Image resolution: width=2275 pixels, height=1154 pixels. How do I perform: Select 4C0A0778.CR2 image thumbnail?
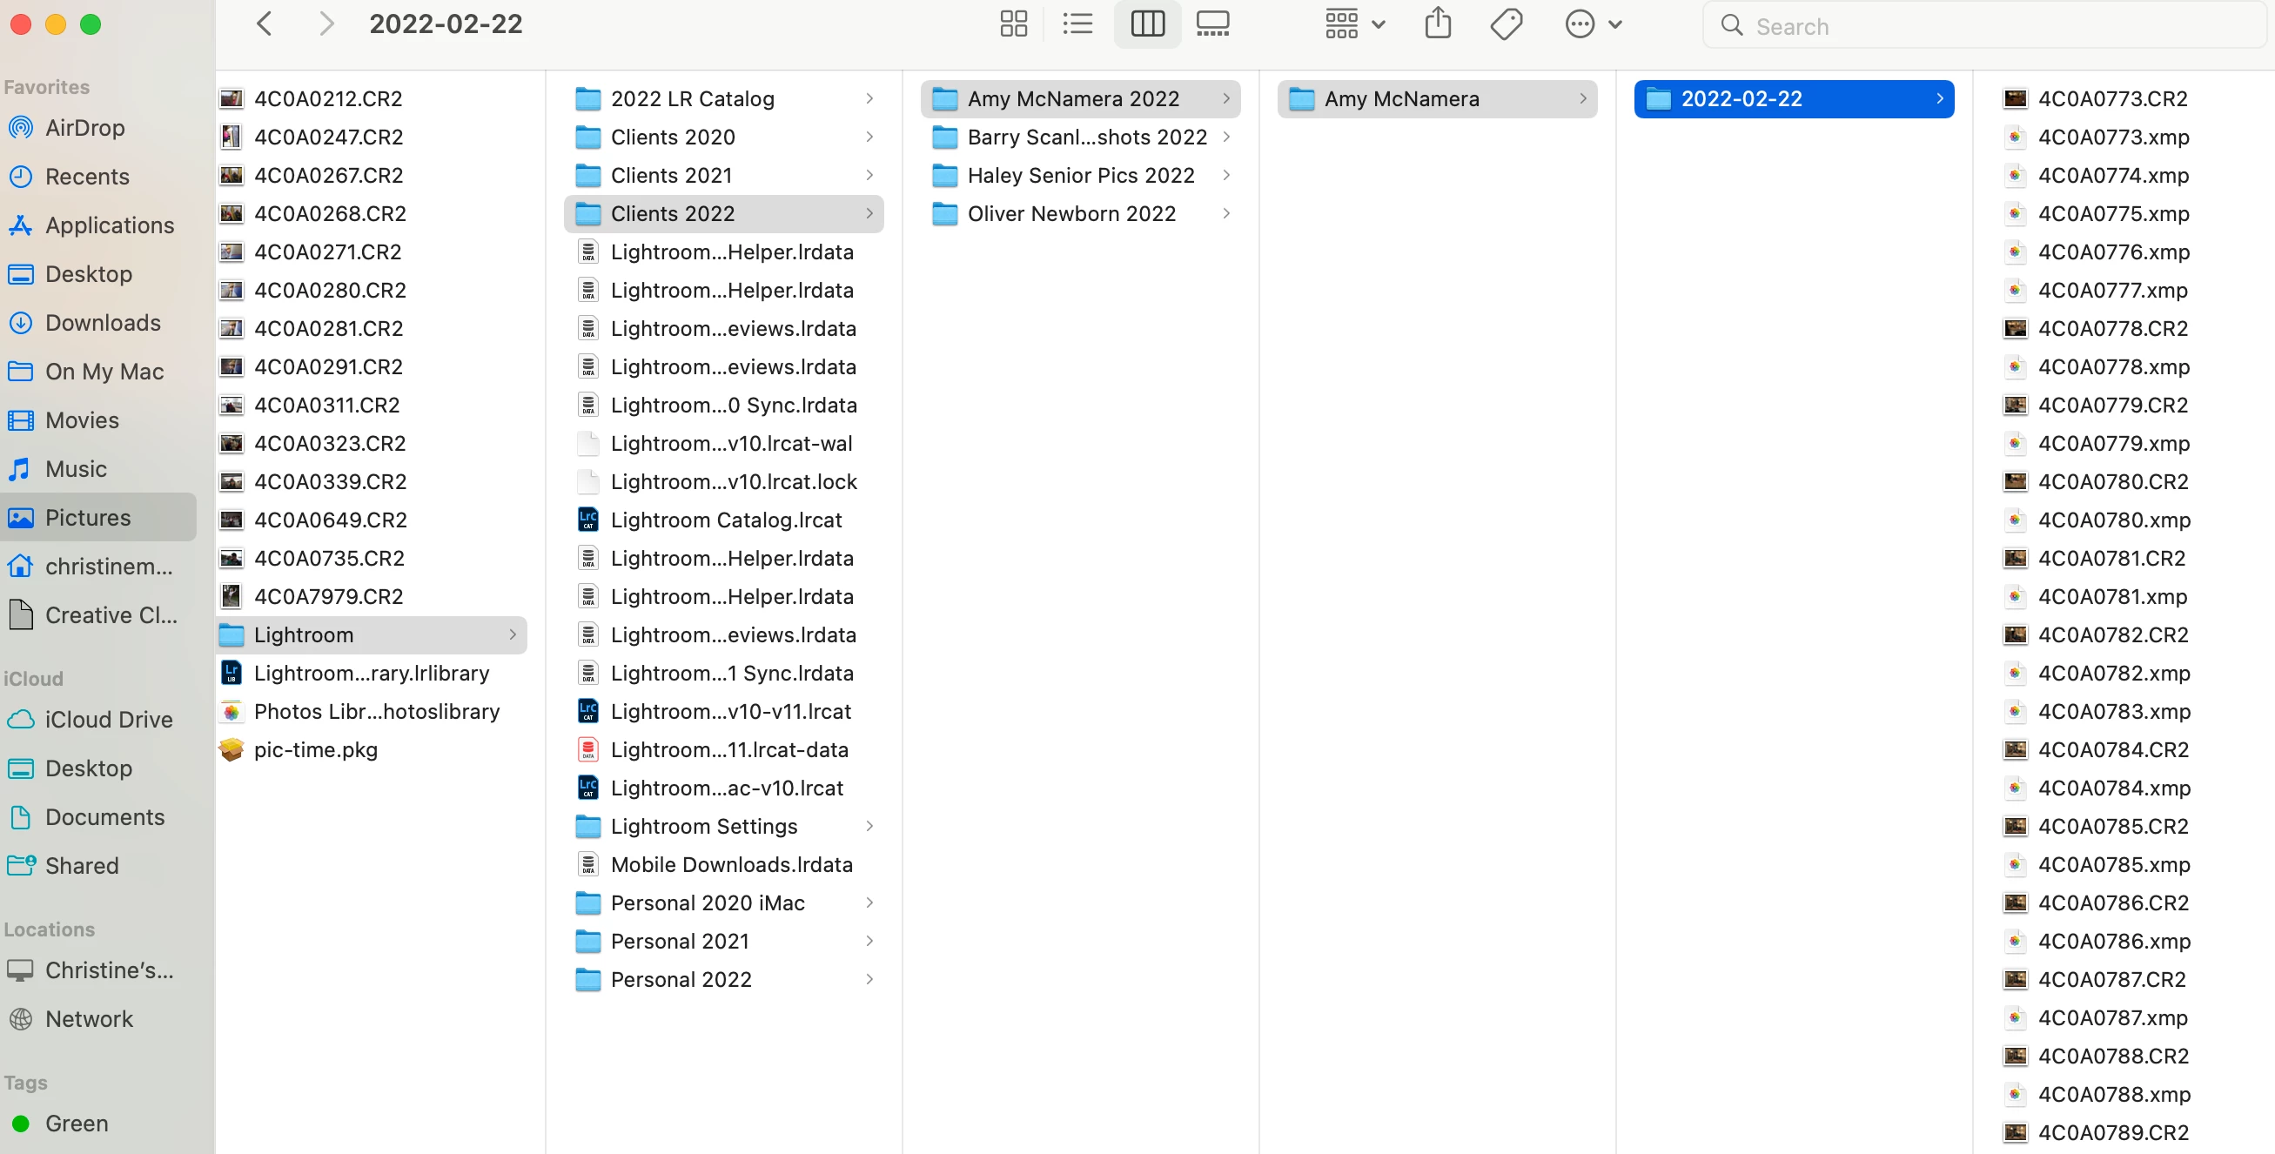pos(2015,328)
